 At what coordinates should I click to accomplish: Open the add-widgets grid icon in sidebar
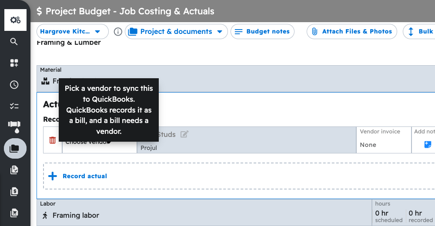click(14, 63)
